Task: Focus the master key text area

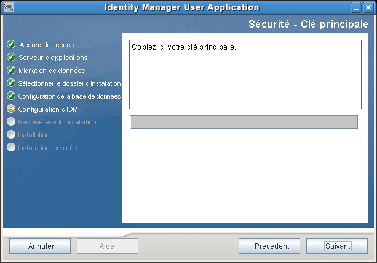Action: 245,75
